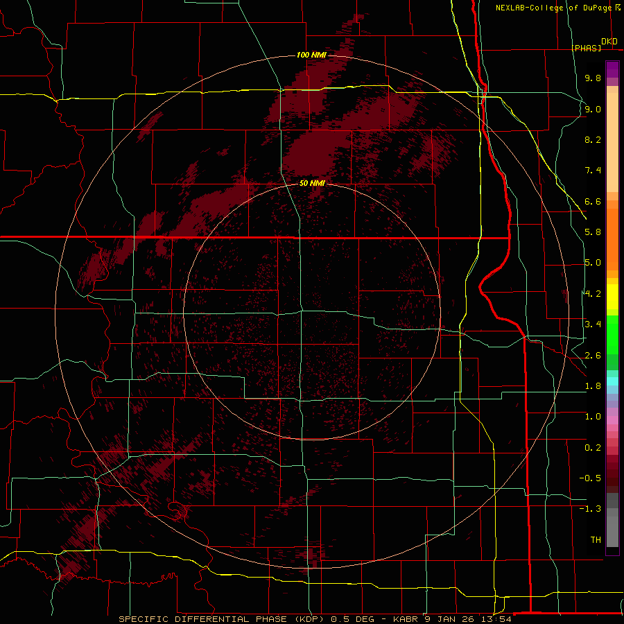Click the 1.0 value on the color scale

pyautogui.click(x=593, y=417)
